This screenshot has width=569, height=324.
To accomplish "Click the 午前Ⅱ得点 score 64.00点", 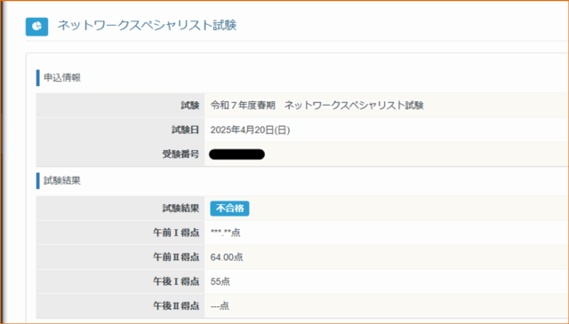I will (x=227, y=257).
